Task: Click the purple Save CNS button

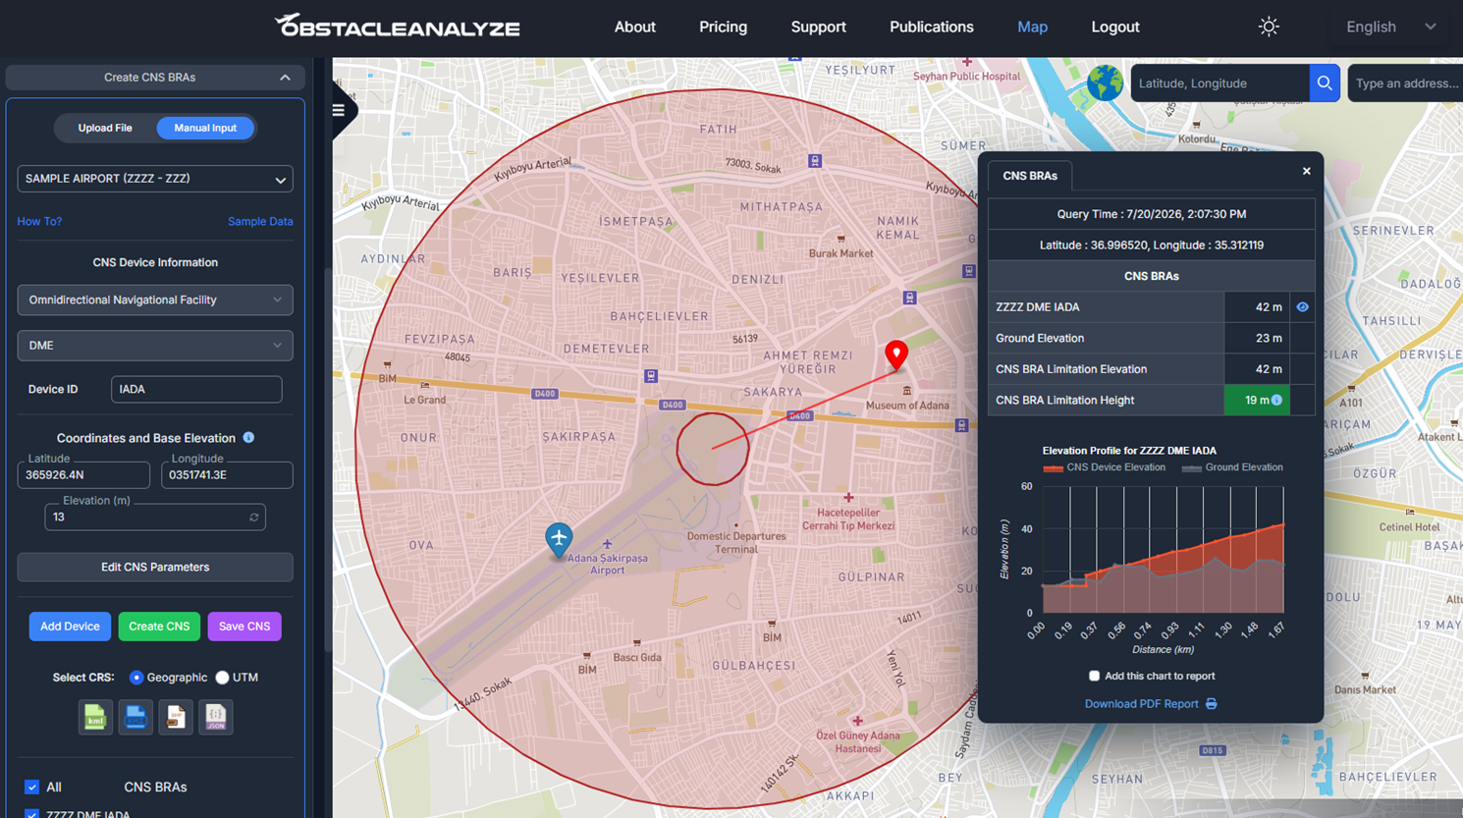Action: click(244, 627)
